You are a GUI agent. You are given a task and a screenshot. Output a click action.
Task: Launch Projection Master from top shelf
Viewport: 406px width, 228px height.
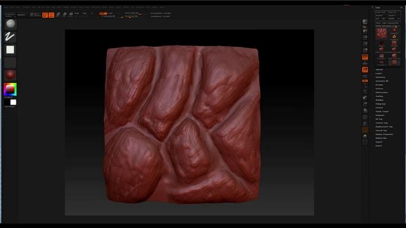click(x=10, y=15)
